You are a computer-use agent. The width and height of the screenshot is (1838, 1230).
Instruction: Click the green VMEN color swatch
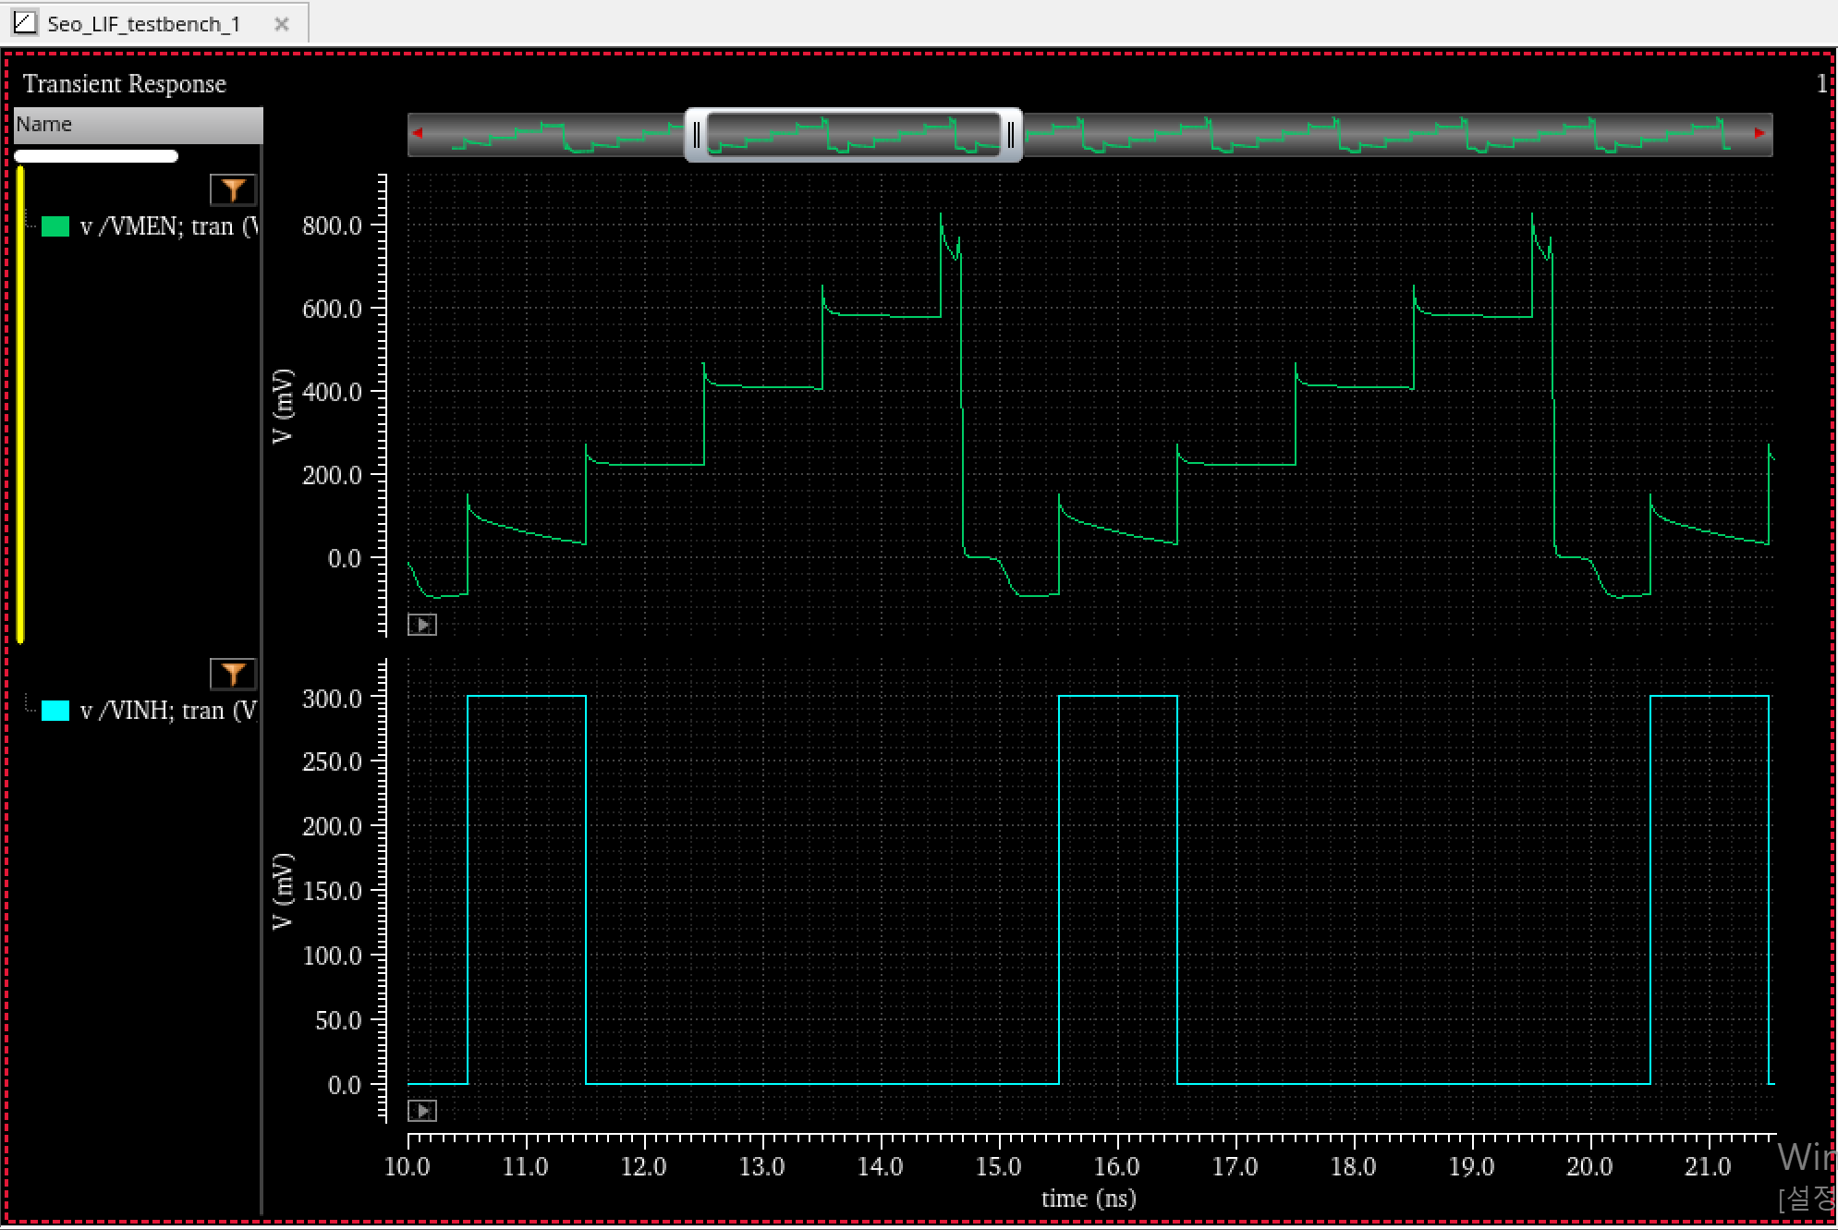(55, 226)
